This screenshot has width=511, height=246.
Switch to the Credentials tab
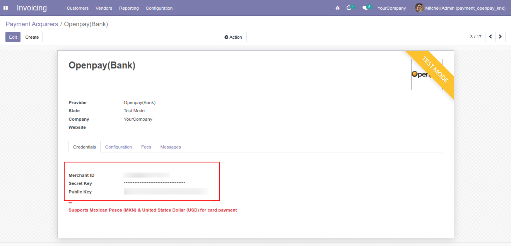click(84, 147)
